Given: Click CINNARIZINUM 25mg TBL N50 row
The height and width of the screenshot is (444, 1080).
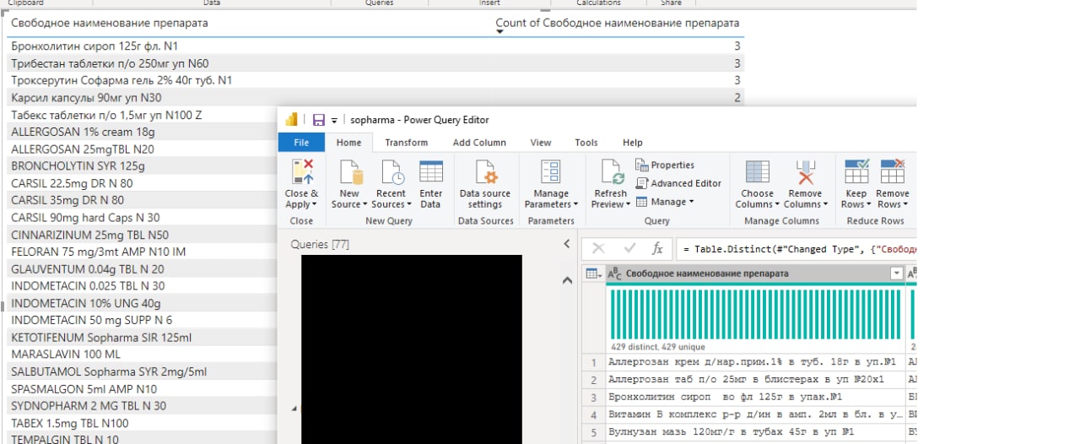Looking at the screenshot, I should coord(143,235).
